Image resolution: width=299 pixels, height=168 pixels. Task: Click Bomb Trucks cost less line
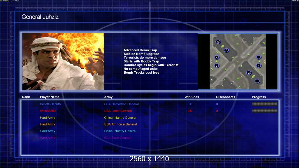click(141, 73)
